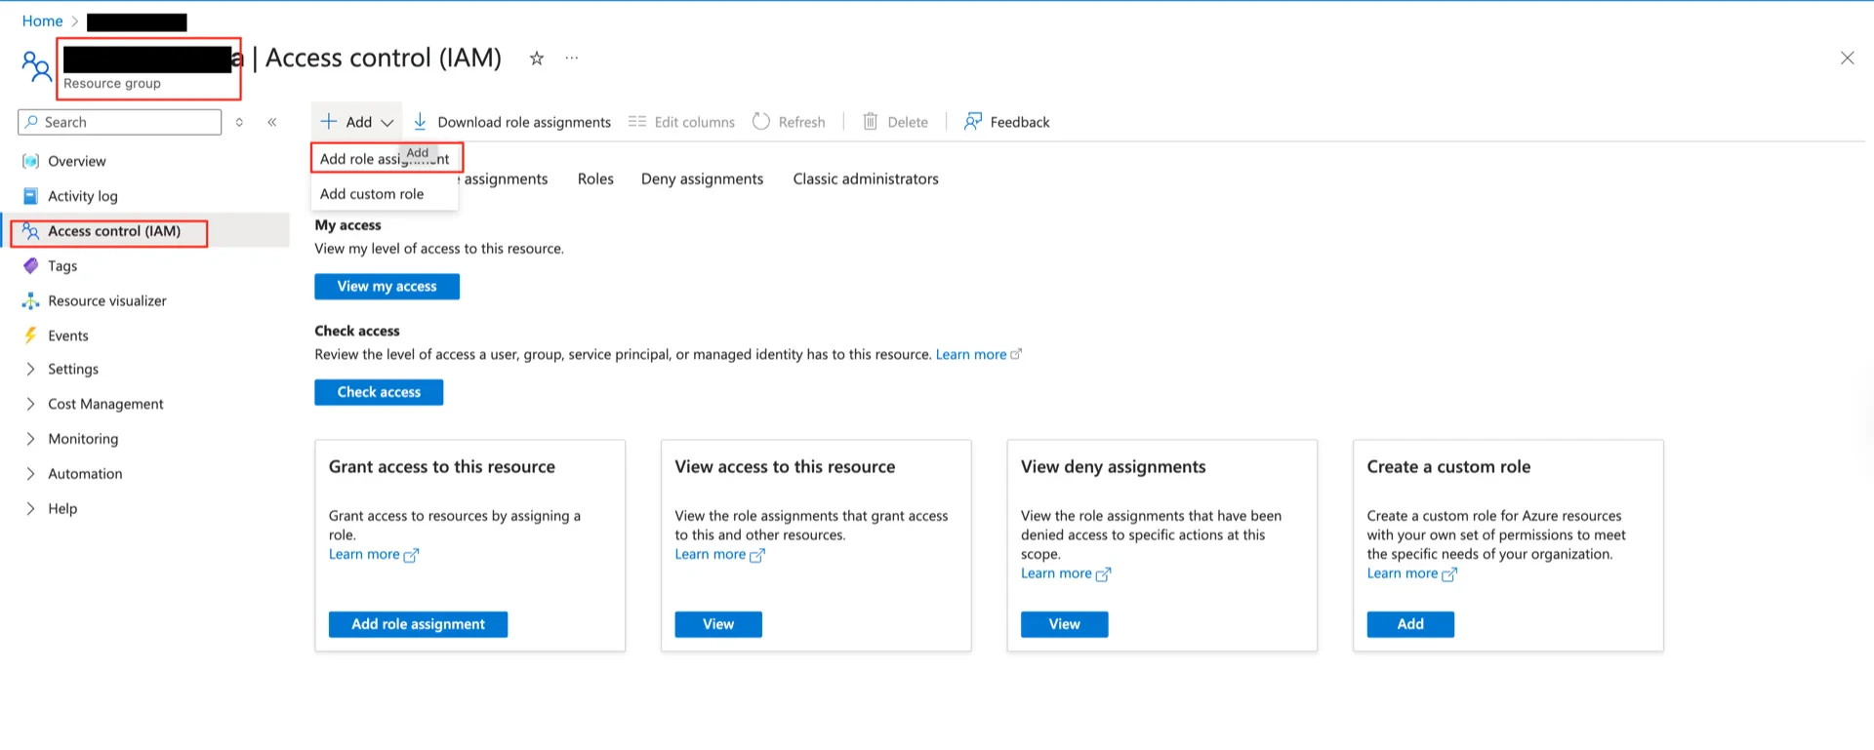Close the Access control pane
The width and height of the screenshot is (1874, 750).
click(x=1847, y=59)
